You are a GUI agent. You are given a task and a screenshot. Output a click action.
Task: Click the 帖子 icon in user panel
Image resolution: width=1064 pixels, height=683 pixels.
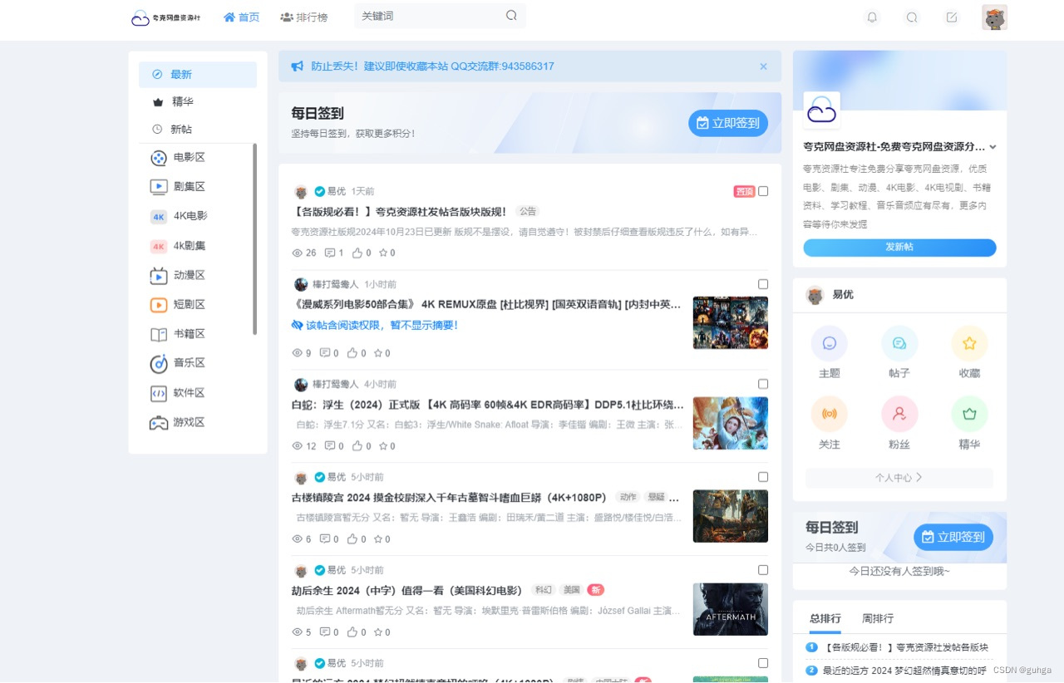pyautogui.click(x=899, y=343)
